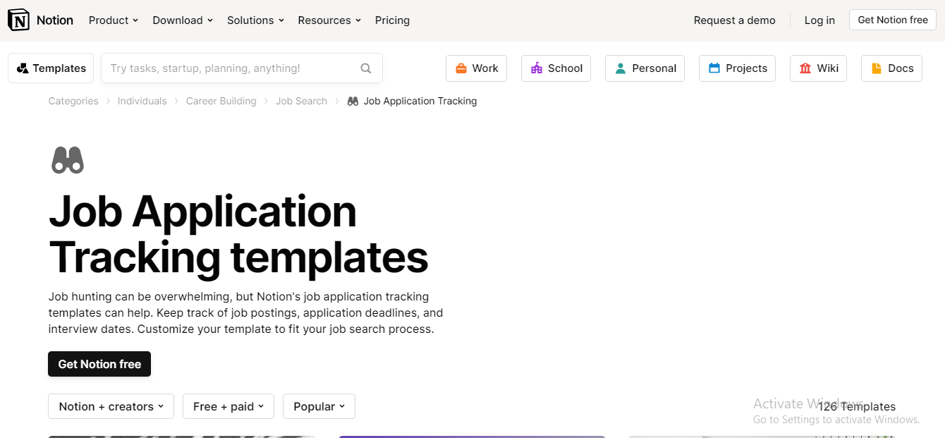This screenshot has height=438, width=945.
Task: Open the Request a demo link
Action: pos(734,20)
